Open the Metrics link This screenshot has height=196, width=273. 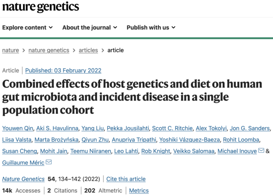click(139, 190)
